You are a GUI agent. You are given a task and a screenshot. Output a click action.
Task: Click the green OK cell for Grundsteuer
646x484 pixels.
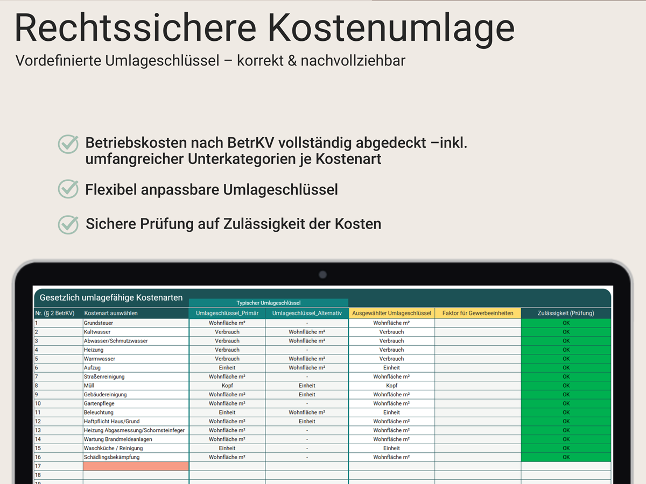pos(566,323)
